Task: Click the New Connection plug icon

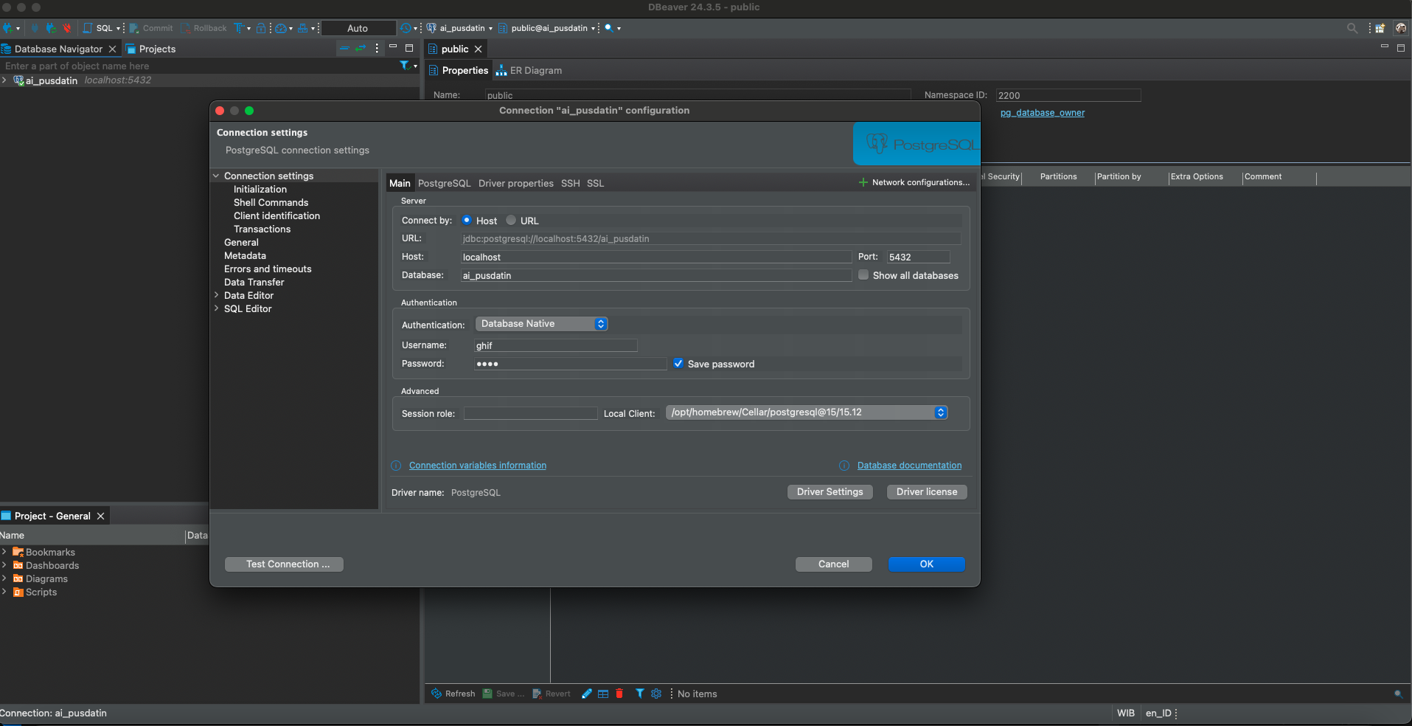Action: coord(7,28)
